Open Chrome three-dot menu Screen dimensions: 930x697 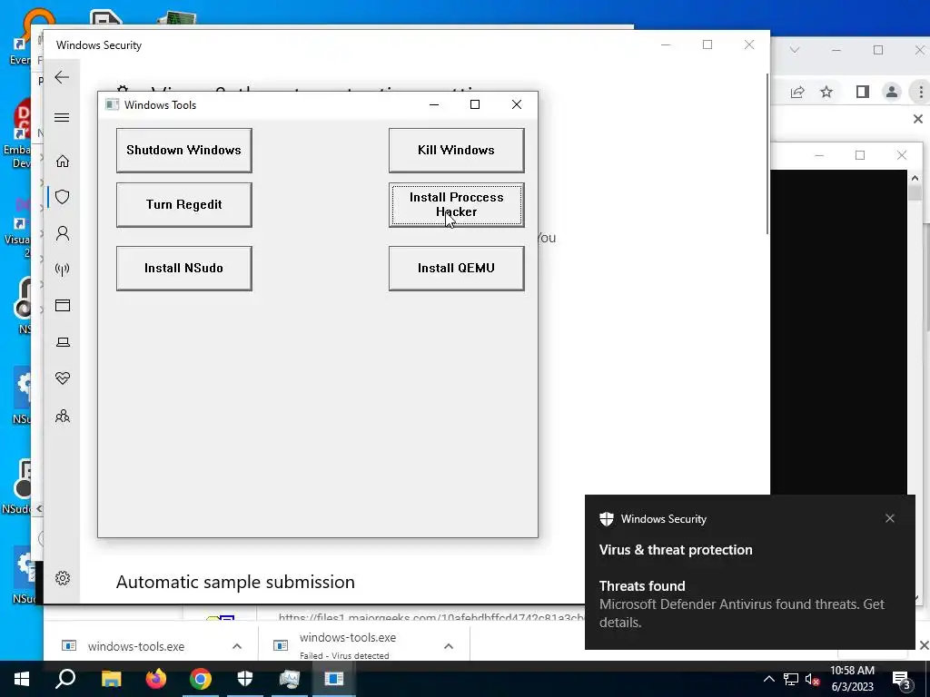point(921,92)
